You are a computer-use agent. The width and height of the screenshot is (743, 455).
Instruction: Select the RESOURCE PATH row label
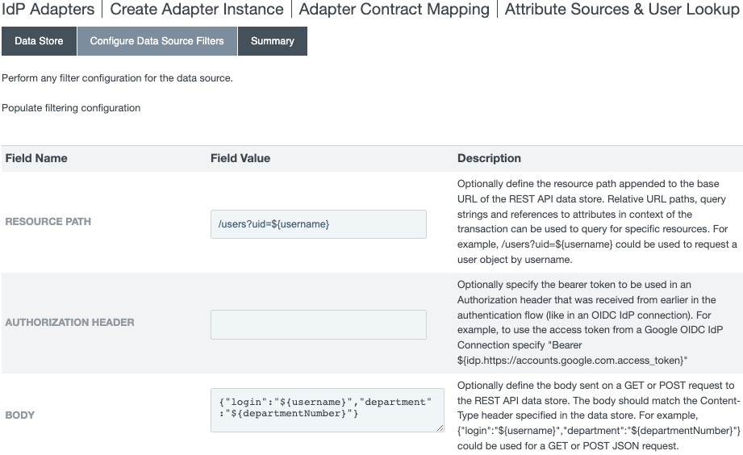coord(48,222)
